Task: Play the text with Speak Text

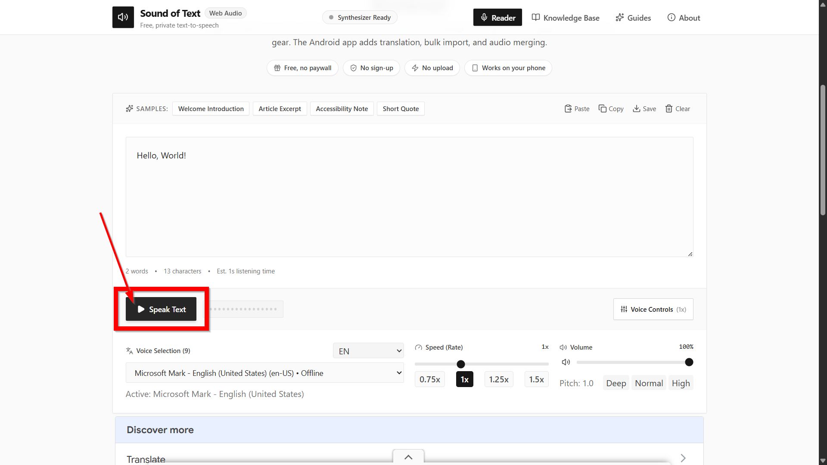Action: (x=161, y=309)
